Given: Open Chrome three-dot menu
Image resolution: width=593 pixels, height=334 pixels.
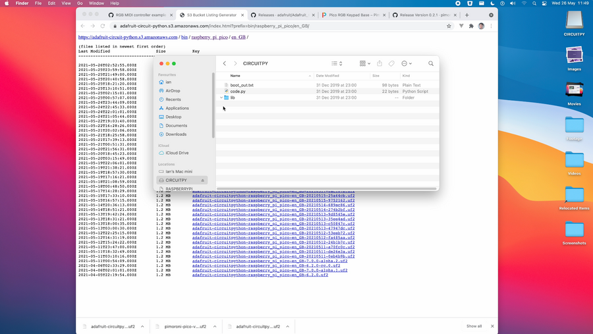Looking at the screenshot, I should 491,26.
